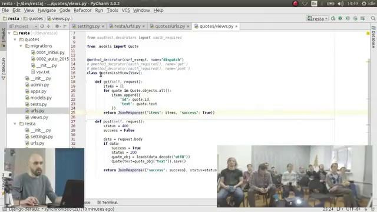Start debugging the resta configuration

[340, 18]
